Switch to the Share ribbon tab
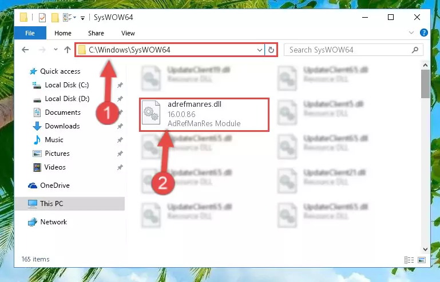This screenshot has width=440, height=282. coord(96,33)
